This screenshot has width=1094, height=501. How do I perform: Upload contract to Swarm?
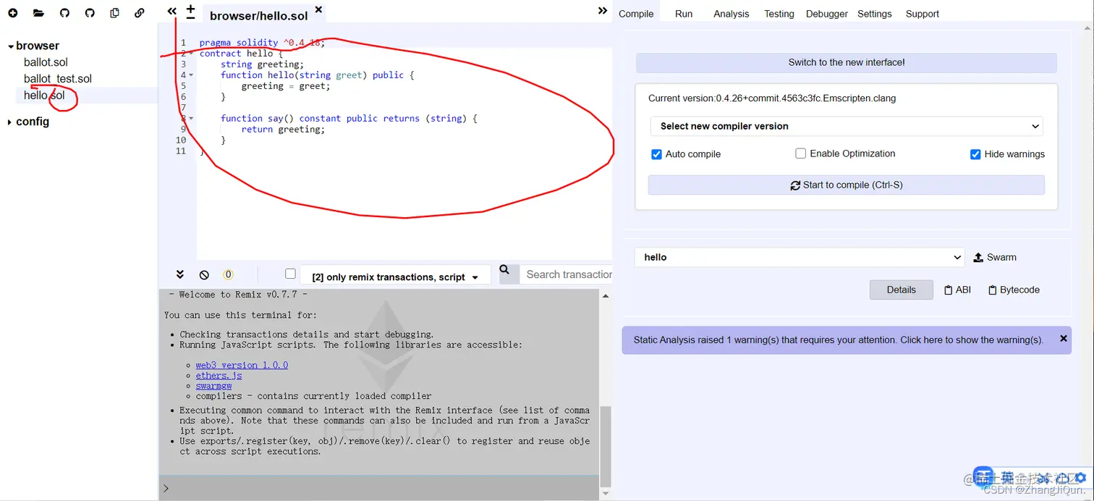[995, 257]
